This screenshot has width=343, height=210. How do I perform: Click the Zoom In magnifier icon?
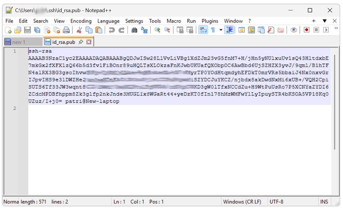(157, 30)
